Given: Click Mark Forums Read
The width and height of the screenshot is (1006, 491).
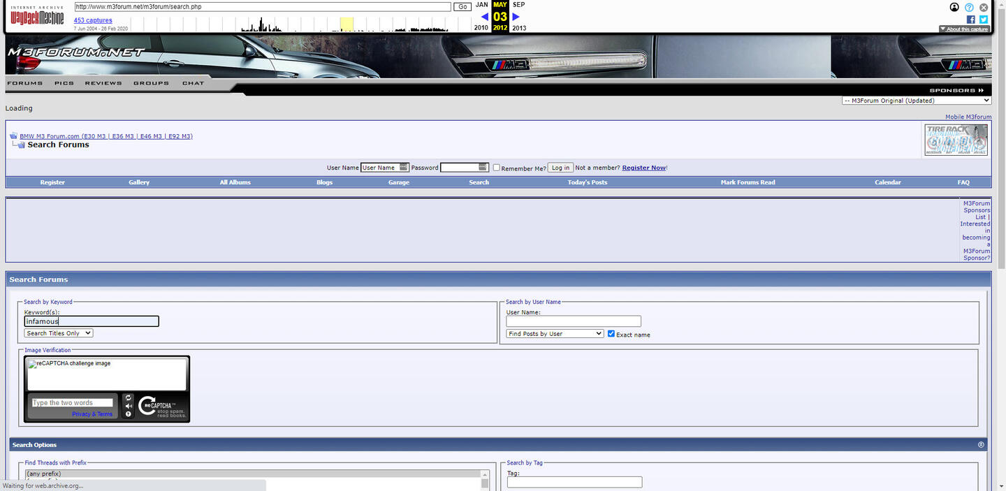Looking at the screenshot, I should click(x=748, y=182).
